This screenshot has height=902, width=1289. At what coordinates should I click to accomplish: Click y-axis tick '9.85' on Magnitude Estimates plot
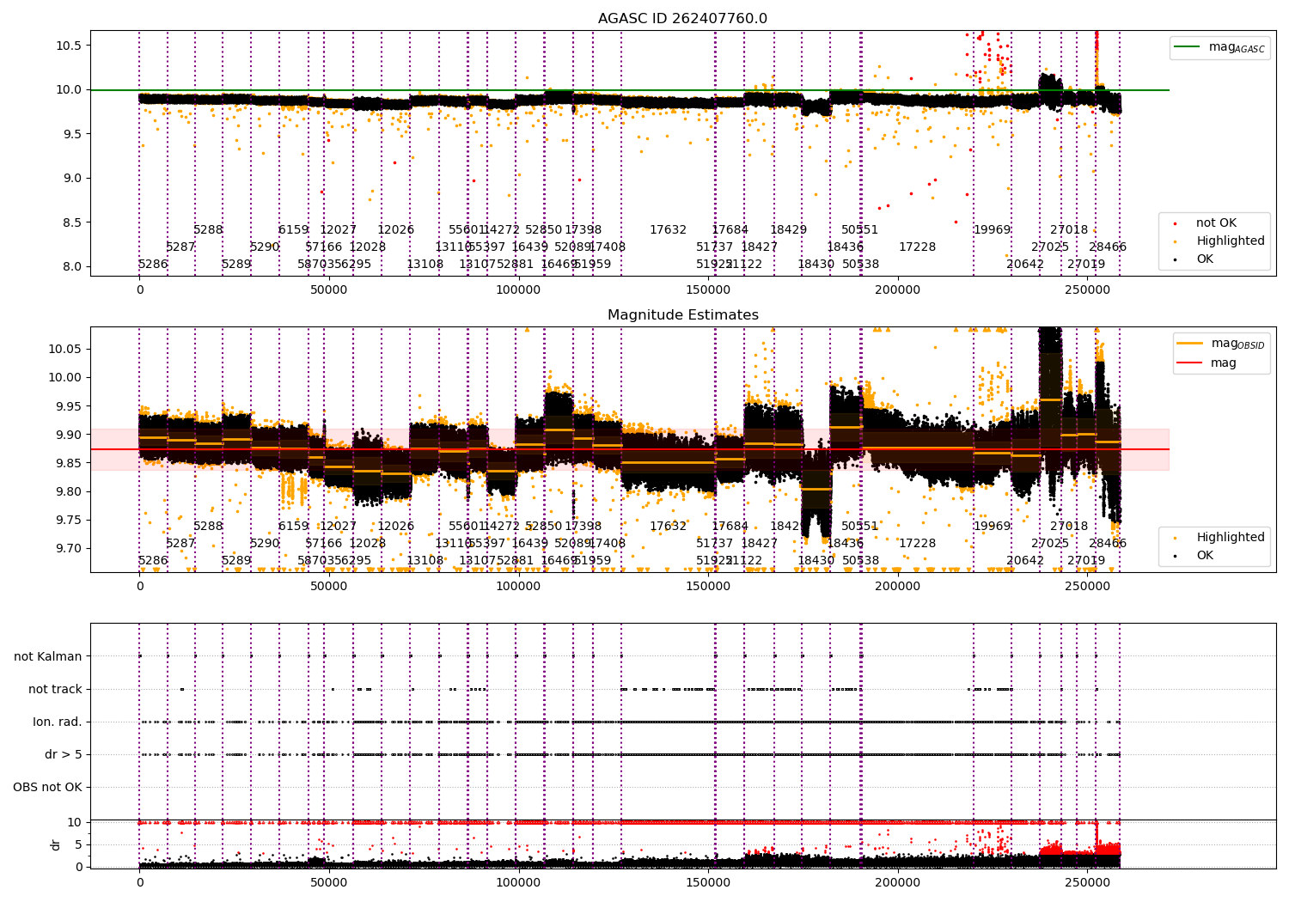point(70,463)
